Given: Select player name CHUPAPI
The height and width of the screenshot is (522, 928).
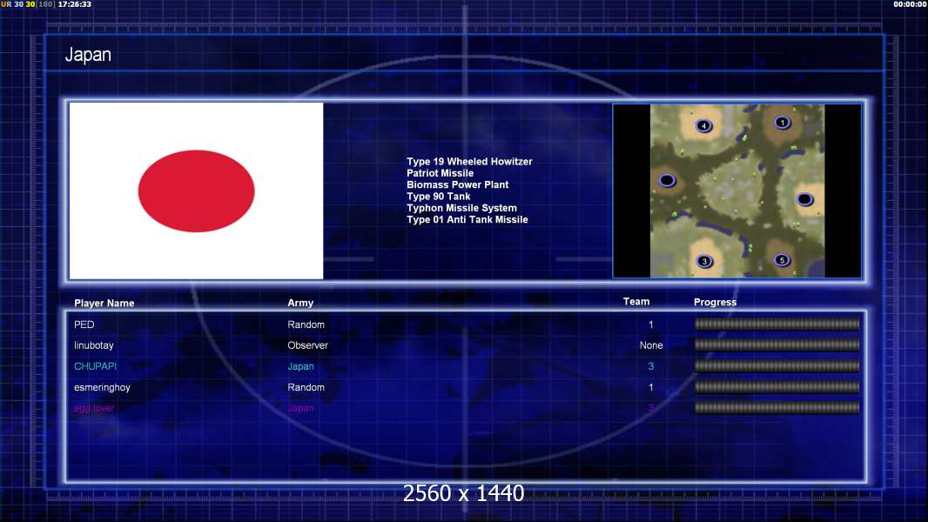Looking at the screenshot, I should point(95,366).
